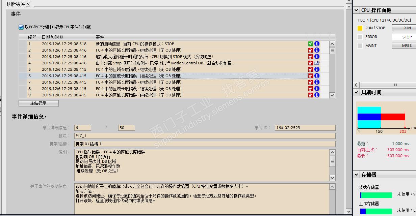Screen dimensions: 416x216
Task: Click blue info icon in event row 2
Action: (x=317, y=50)
